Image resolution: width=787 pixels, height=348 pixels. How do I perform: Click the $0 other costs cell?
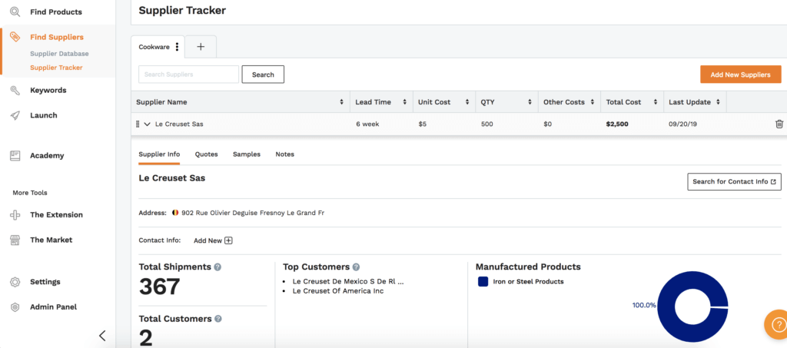point(547,124)
